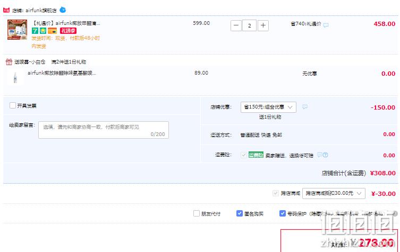Image resolution: width=400 pixels, height=252 pixels.
Task: Click the quantity field showing 2
Action: pyautogui.click(x=250, y=25)
